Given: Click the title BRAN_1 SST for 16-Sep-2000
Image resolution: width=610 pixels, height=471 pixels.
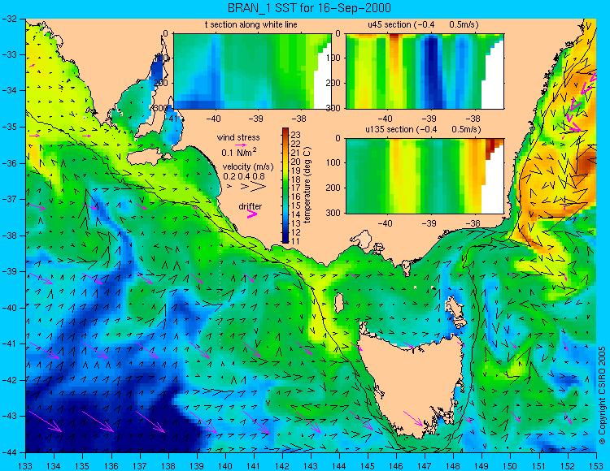Looking at the screenshot, I should coord(309,8).
